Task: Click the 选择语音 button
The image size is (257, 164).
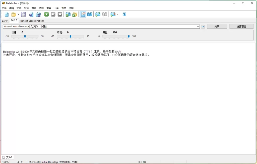Action: (241, 26)
